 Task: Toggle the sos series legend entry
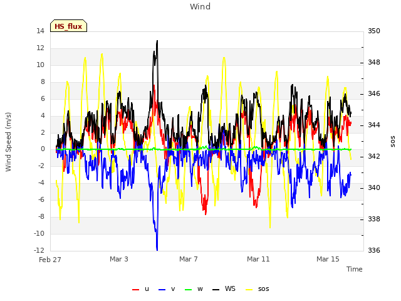click(x=258, y=289)
